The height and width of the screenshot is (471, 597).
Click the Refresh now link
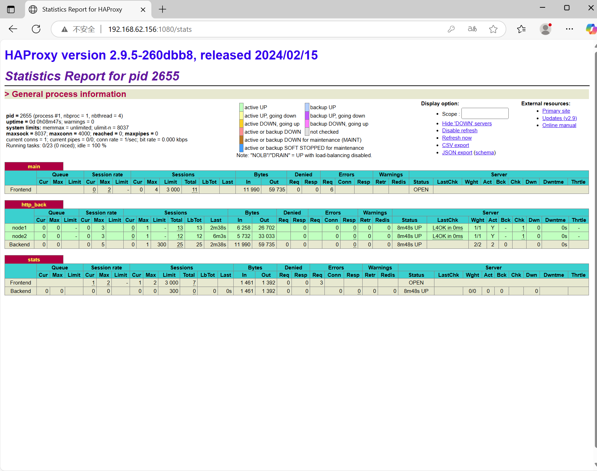[x=457, y=138]
